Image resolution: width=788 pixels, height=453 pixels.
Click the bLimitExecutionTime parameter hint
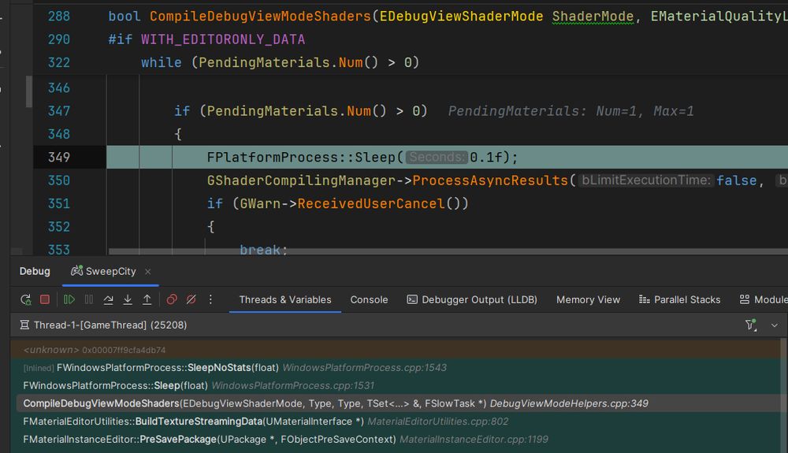click(x=646, y=180)
